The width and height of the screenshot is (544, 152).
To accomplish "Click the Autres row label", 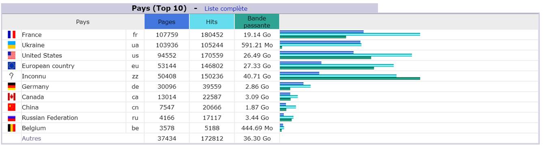I will click(31, 139).
